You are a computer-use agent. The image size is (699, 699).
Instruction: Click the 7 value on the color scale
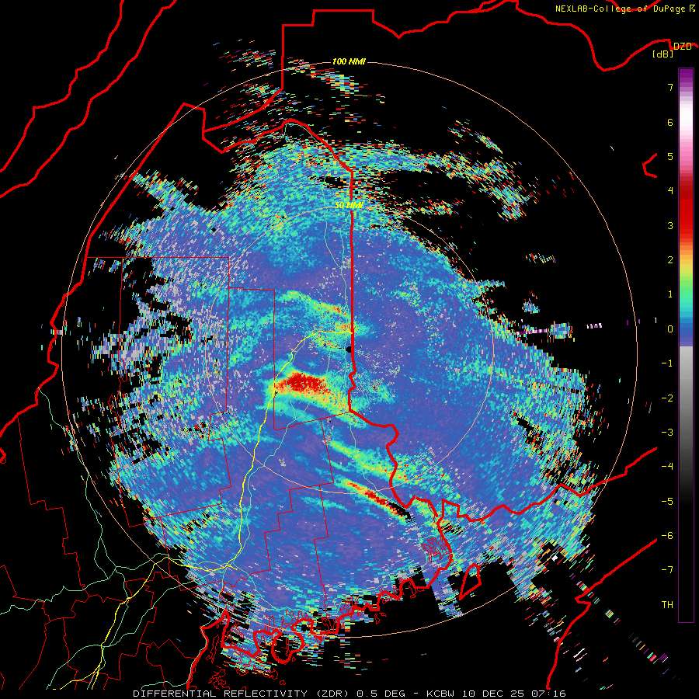point(670,87)
